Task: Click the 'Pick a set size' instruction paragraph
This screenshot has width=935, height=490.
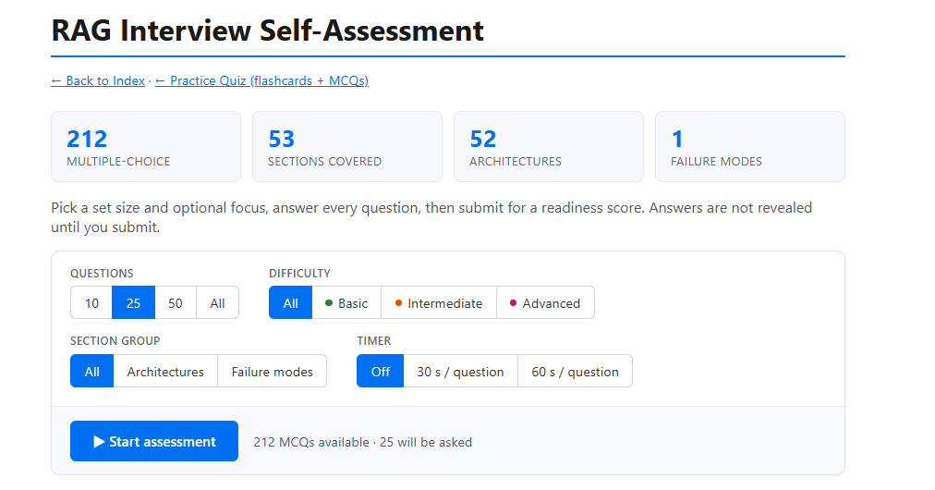Action: [431, 217]
